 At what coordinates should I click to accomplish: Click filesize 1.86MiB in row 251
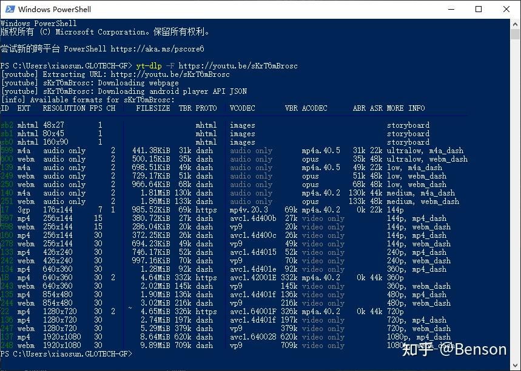pyautogui.click(x=155, y=202)
